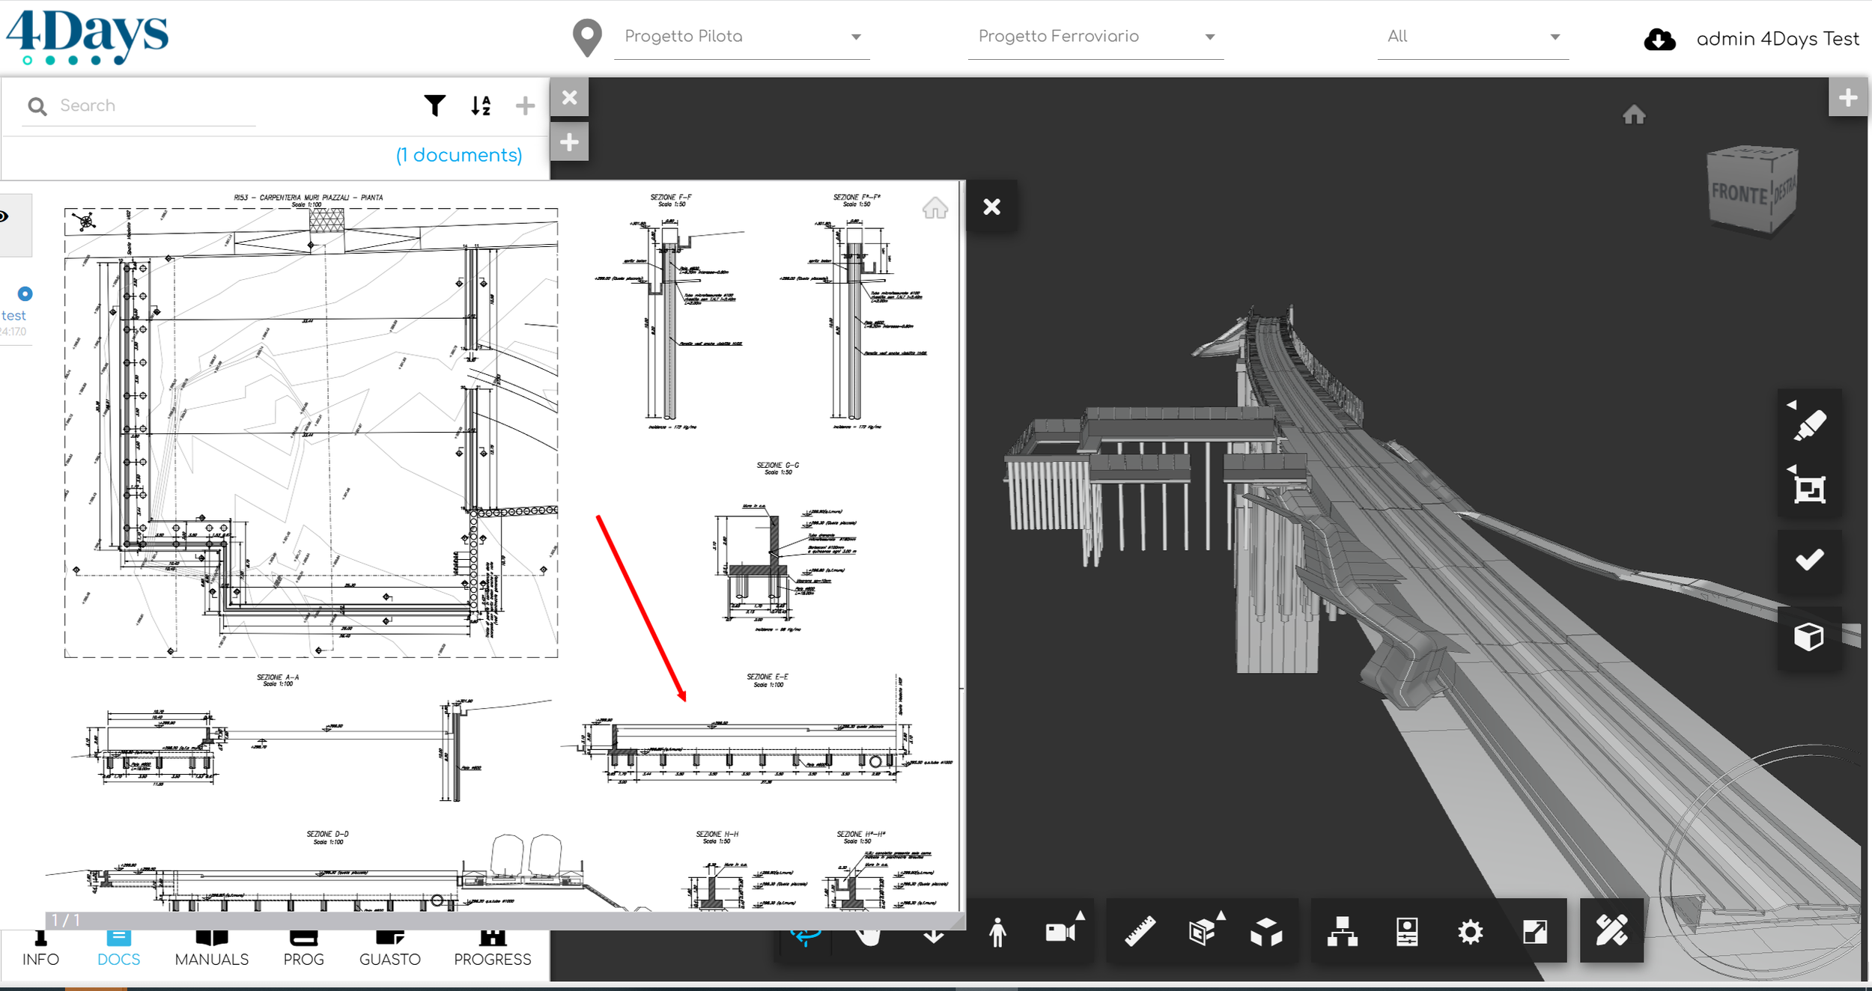Open the GUASTO tab

[x=389, y=949]
